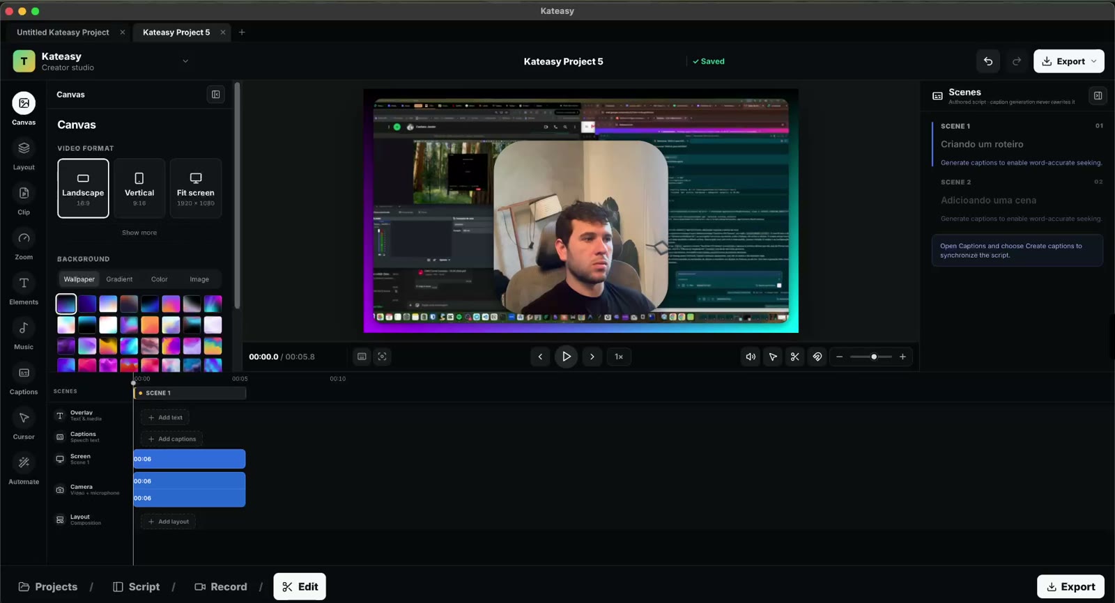The height and width of the screenshot is (603, 1115).
Task: Go to Record in bottom navigation
Action: click(x=221, y=587)
